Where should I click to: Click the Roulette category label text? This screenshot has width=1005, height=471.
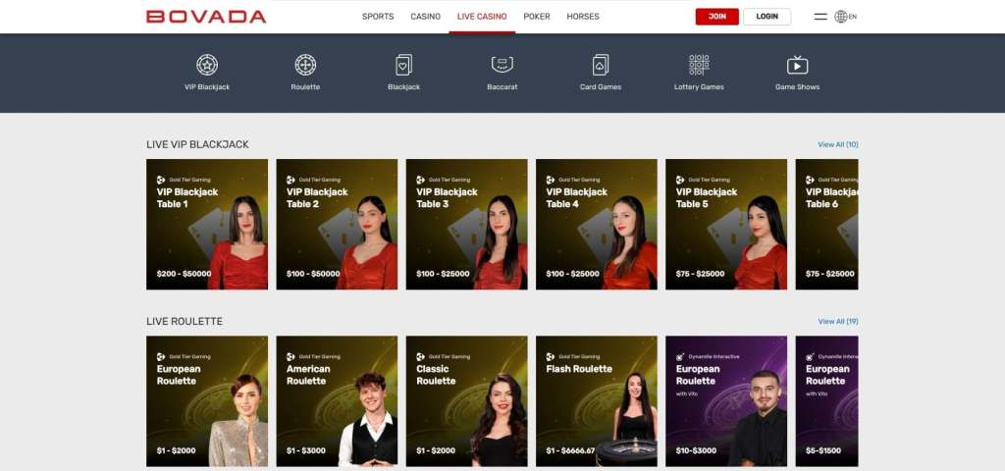[305, 87]
